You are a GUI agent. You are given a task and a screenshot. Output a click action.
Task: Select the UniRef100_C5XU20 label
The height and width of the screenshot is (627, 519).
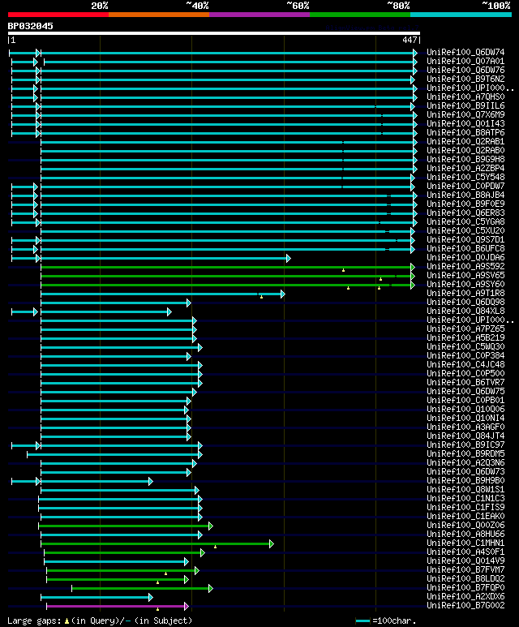(465, 230)
